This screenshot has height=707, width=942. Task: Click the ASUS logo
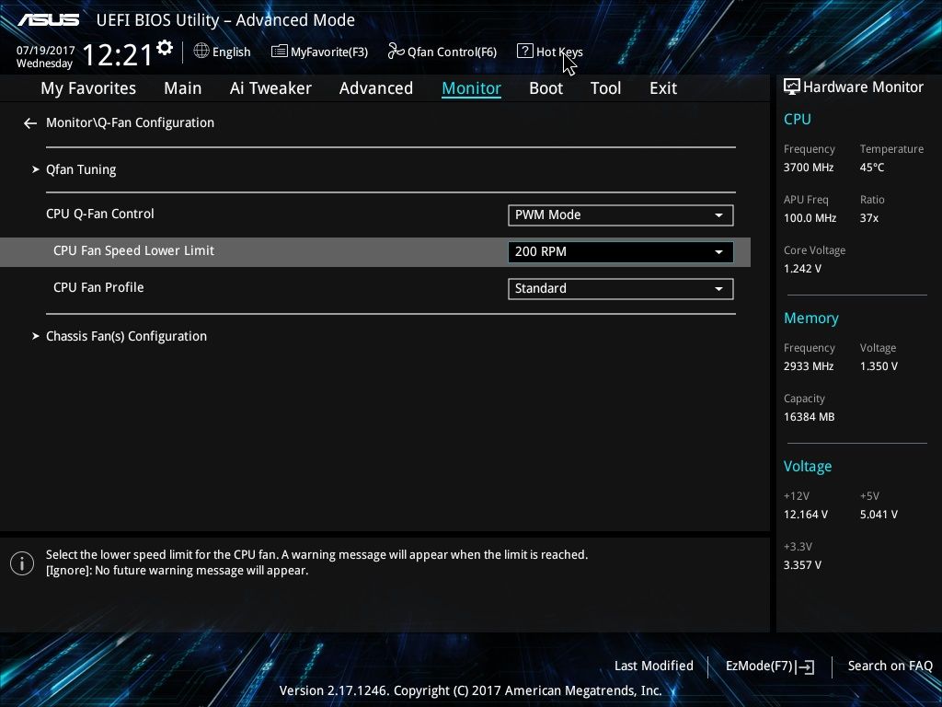point(48,20)
